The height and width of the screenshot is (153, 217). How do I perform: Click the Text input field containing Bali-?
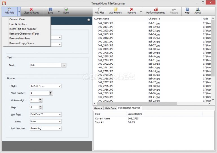[x=46, y=65]
